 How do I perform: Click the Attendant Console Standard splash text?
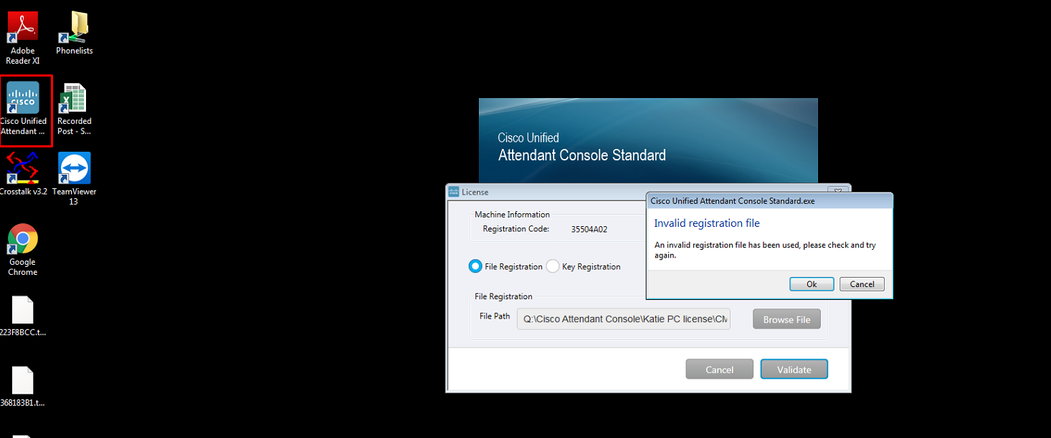pyautogui.click(x=582, y=155)
